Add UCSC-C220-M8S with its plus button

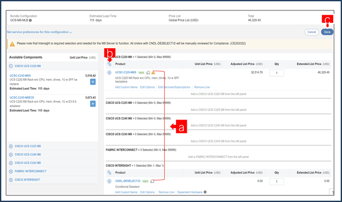93,82
